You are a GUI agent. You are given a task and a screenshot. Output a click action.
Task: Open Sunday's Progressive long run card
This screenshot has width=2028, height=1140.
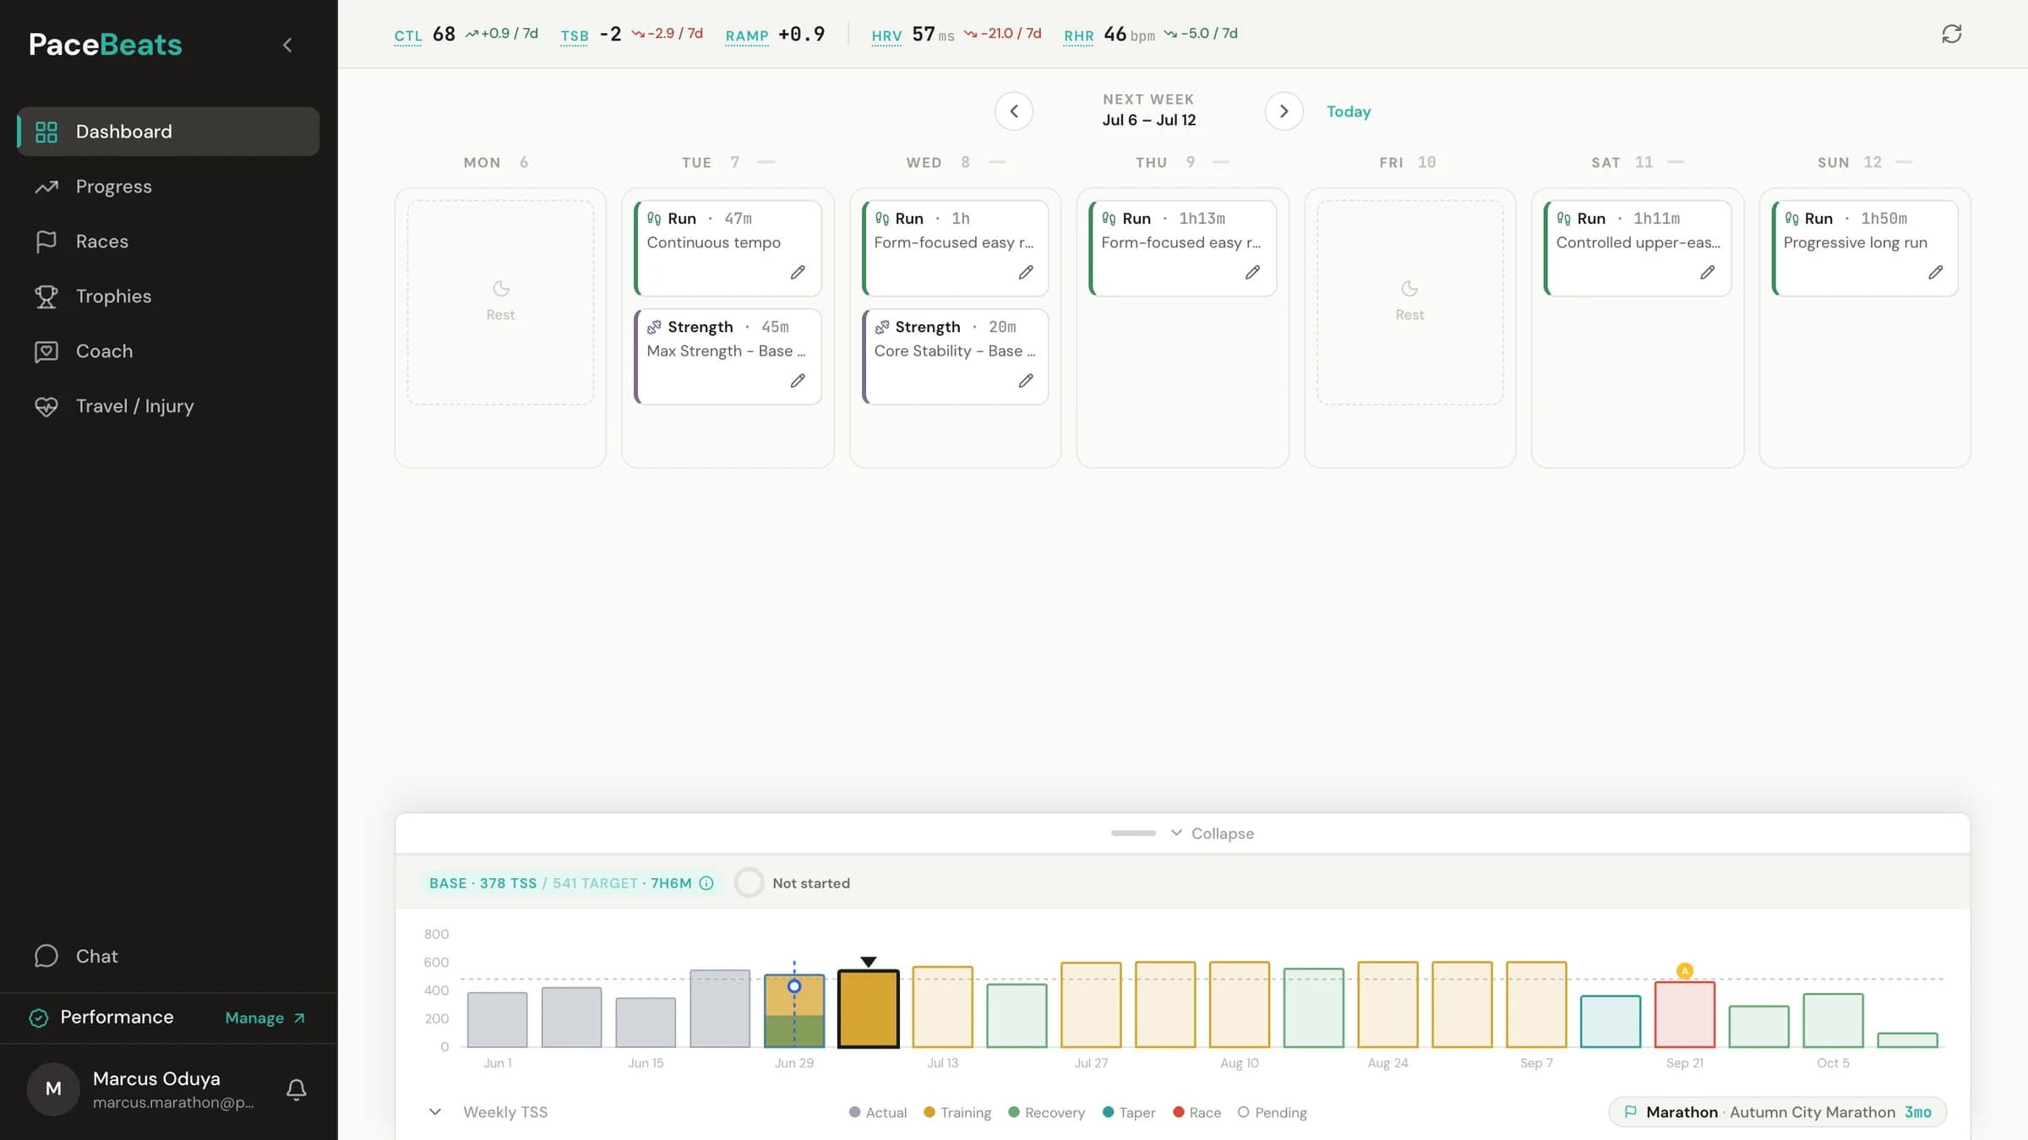tap(1865, 247)
